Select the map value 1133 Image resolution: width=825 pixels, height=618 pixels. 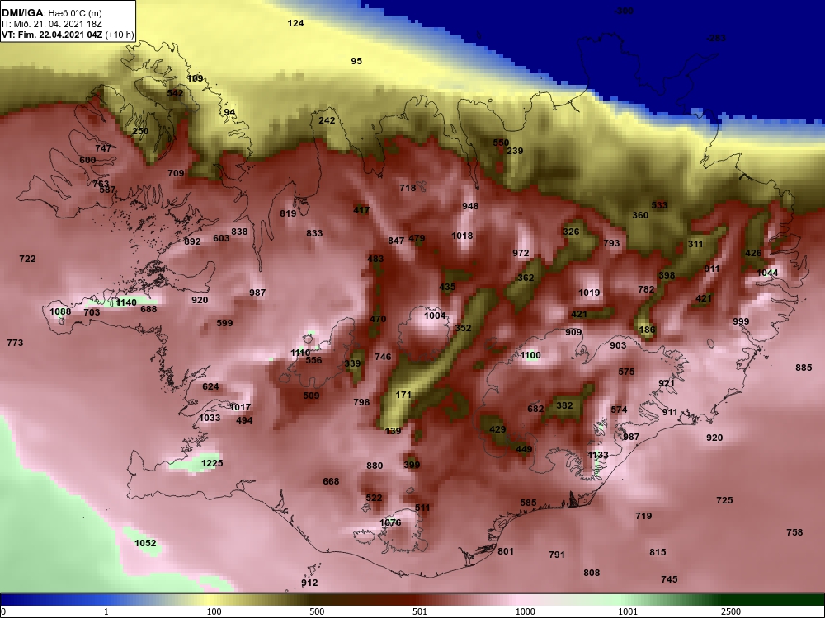[597, 455]
